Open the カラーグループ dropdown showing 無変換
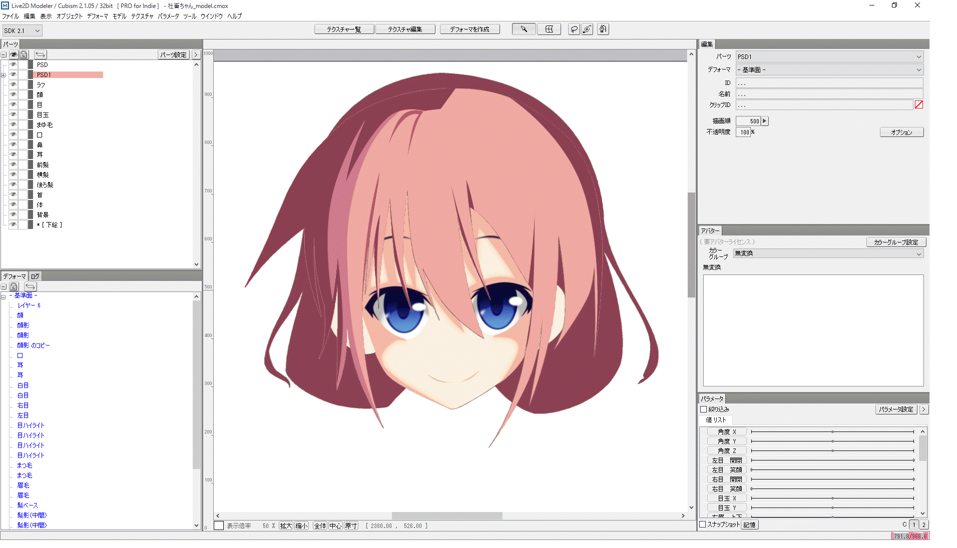This screenshot has width=957, height=548. pyautogui.click(x=828, y=253)
